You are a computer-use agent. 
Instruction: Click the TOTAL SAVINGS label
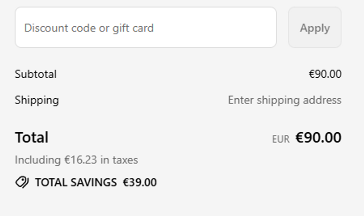76,182
